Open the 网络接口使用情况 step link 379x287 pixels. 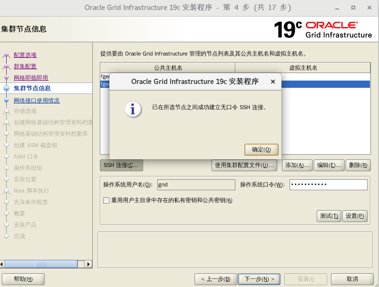[37, 101]
